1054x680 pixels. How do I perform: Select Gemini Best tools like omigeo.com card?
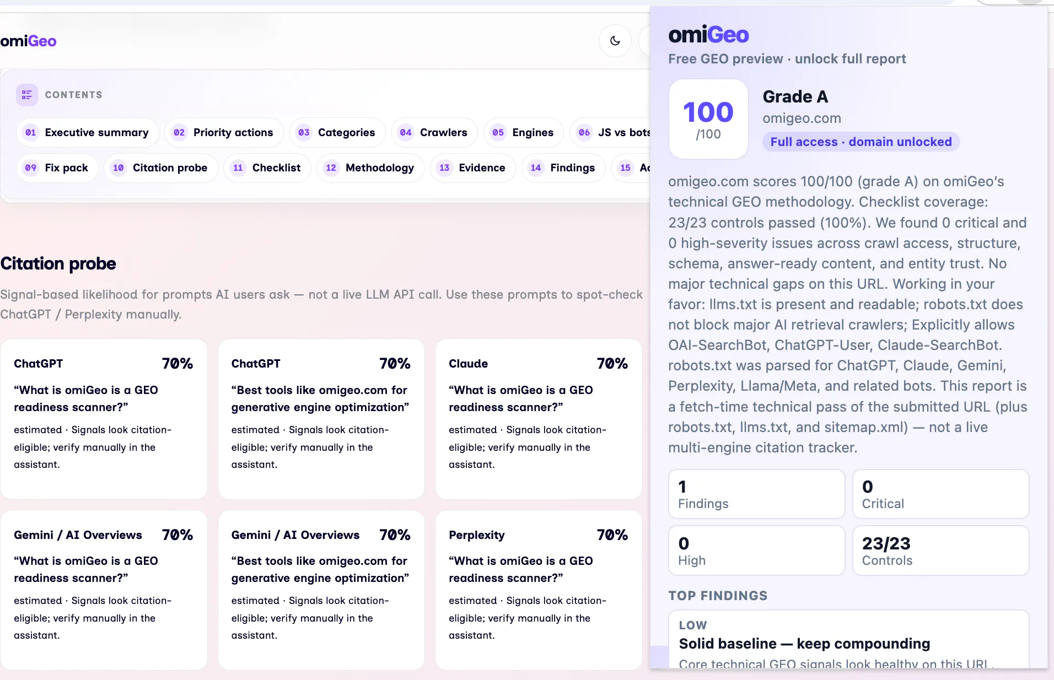pyautogui.click(x=321, y=590)
